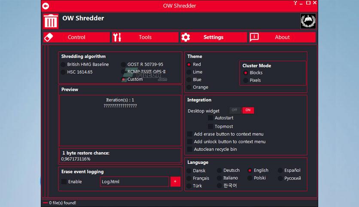Click the trash bin shredder logo
Image resolution: width=359 pixels, height=207 pixels.
tap(51, 21)
